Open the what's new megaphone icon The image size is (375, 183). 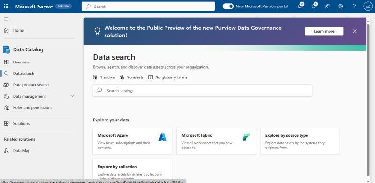coord(314,6)
